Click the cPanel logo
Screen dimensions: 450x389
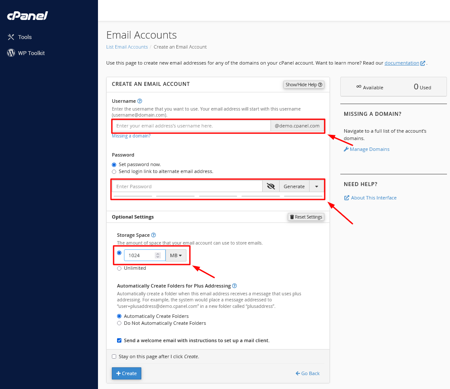coord(27,16)
